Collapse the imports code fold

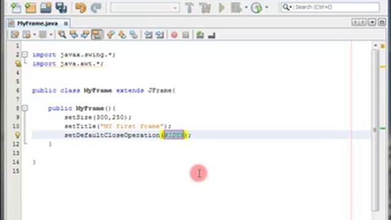(x=24, y=54)
